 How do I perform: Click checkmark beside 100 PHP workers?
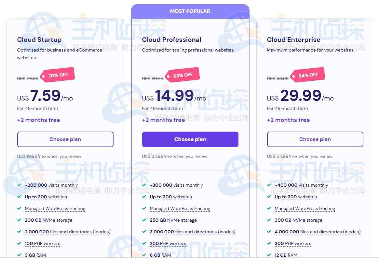[x=19, y=243]
